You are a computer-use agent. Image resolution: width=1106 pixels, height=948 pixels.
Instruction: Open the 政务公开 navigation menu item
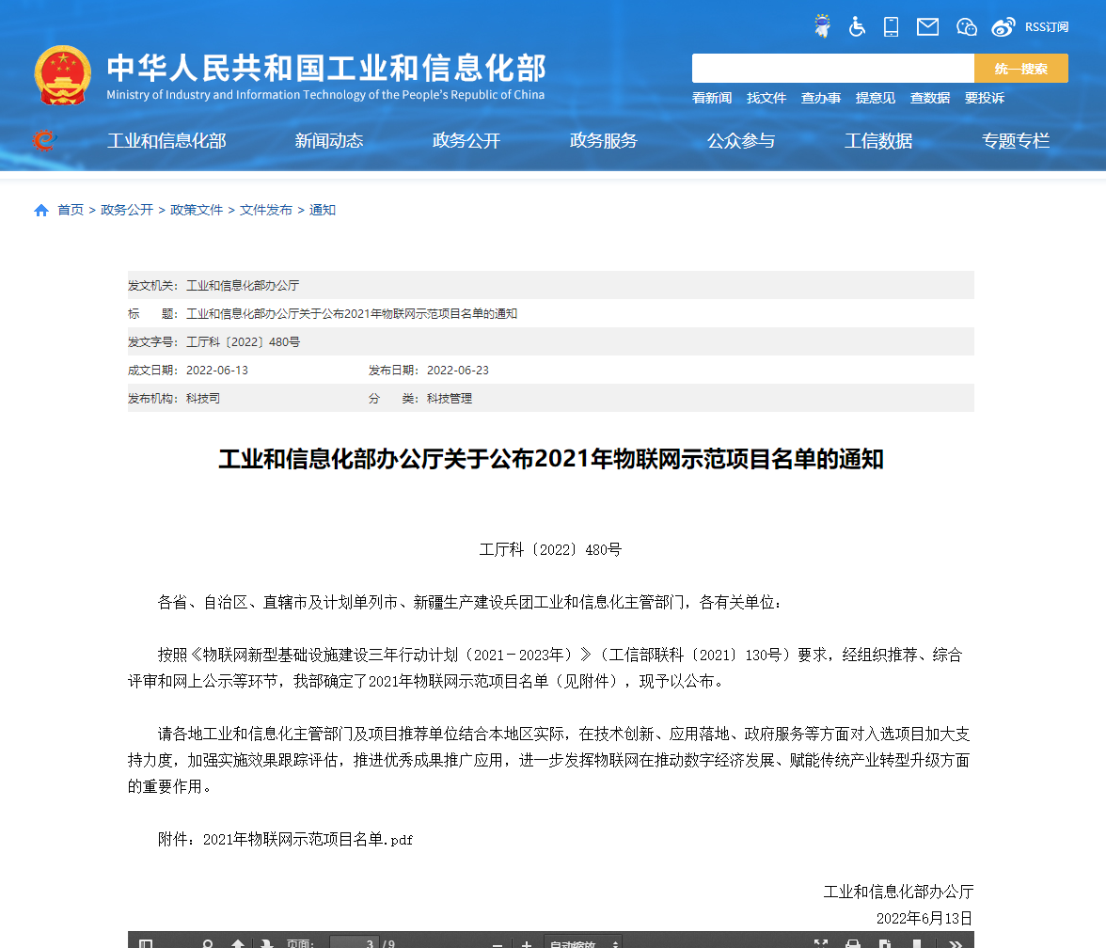466,141
